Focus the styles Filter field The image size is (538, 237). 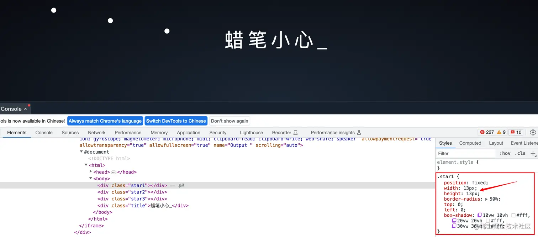click(465, 153)
